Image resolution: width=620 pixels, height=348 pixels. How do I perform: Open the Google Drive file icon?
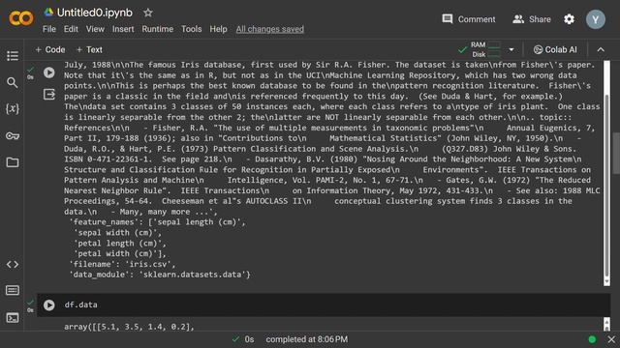click(48, 13)
